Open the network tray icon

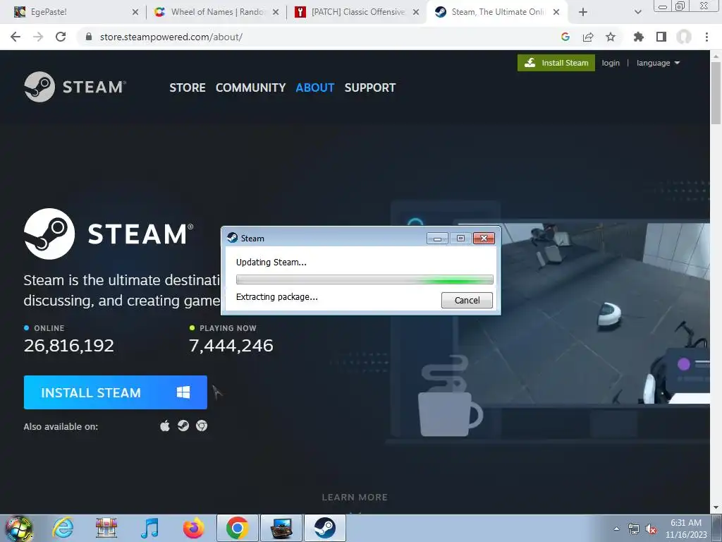pos(634,529)
